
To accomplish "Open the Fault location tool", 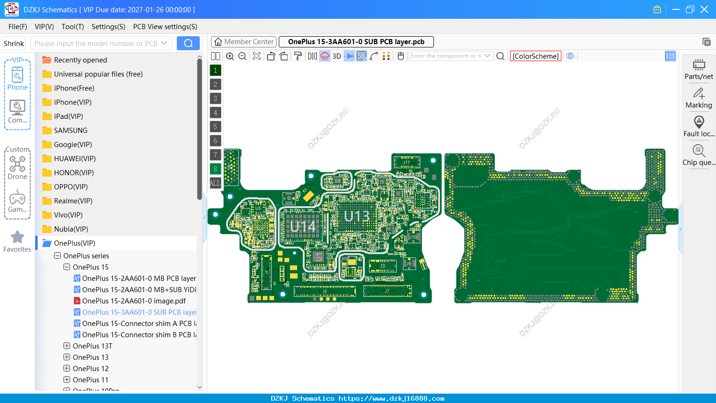I will coord(699,127).
